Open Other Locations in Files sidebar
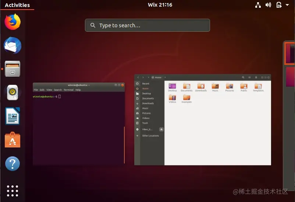 pyautogui.click(x=149, y=136)
